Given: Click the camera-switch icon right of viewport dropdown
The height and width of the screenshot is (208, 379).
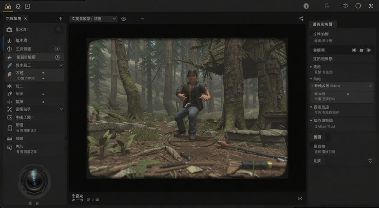Looking at the screenshot, I should point(124,19).
